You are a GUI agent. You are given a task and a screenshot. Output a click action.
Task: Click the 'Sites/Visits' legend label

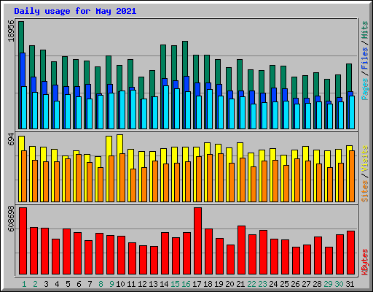click(364, 174)
